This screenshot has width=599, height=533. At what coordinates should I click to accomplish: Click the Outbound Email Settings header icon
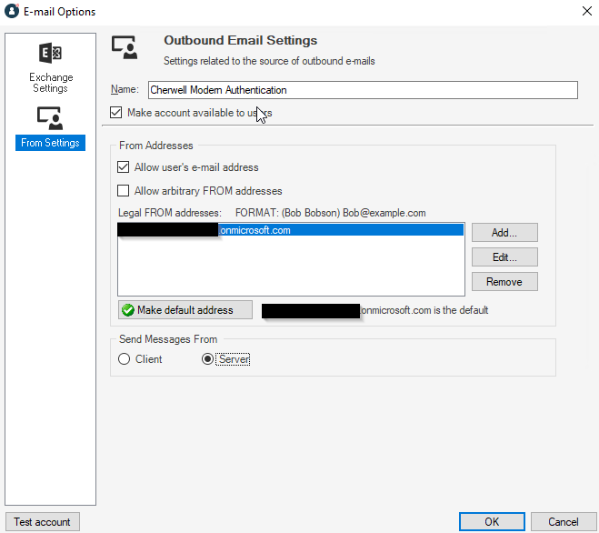click(124, 47)
